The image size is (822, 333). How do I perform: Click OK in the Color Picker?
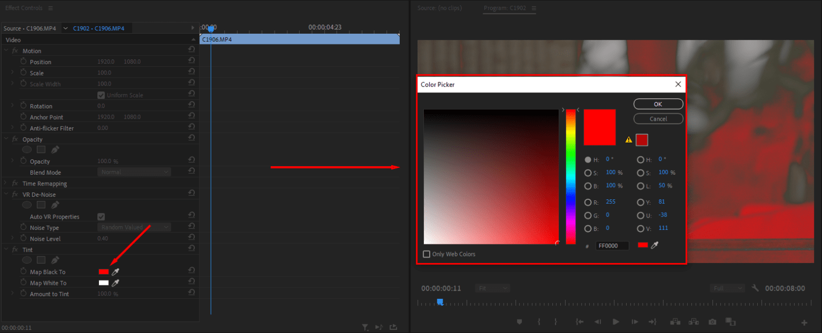(658, 104)
